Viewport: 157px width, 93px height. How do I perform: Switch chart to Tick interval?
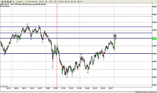pyautogui.click(x=80, y=1)
